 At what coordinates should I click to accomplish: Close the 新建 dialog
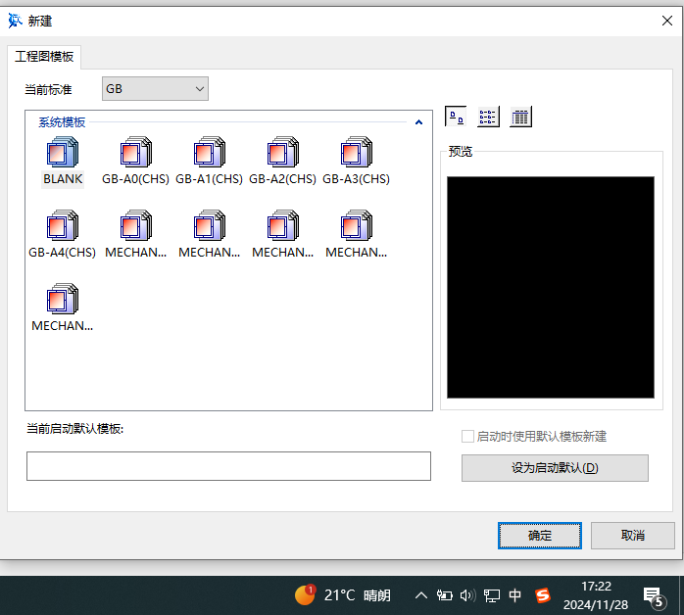coord(667,21)
